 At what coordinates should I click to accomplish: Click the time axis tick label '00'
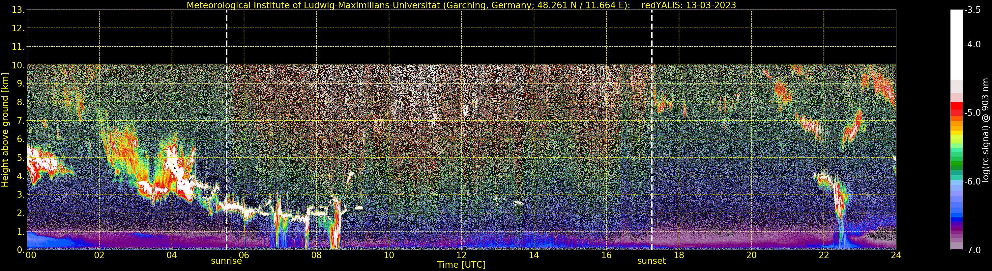click(x=31, y=255)
